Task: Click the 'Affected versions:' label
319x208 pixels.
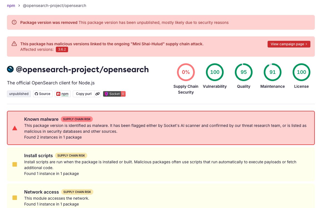Action: (x=37, y=49)
